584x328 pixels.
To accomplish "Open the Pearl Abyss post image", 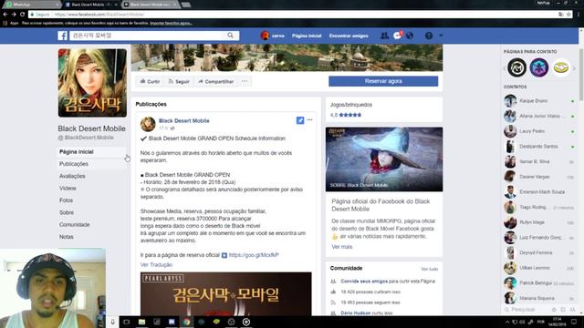I will tap(226, 293).
